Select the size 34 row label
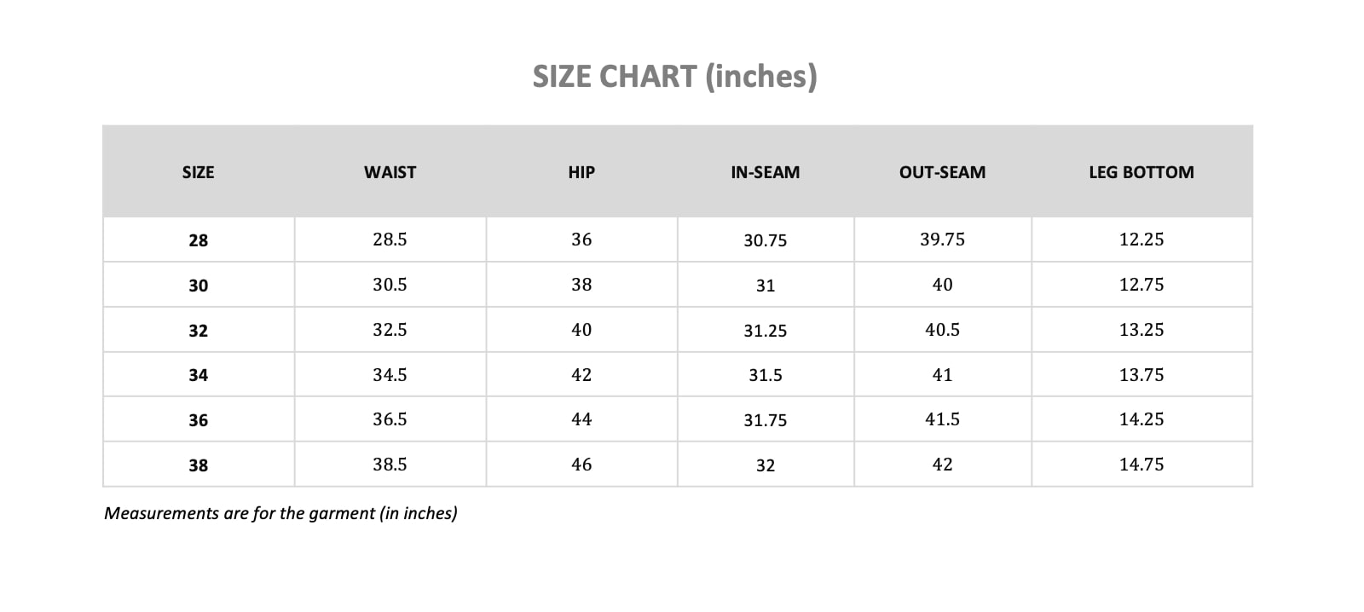 click(x=198, y=375)
